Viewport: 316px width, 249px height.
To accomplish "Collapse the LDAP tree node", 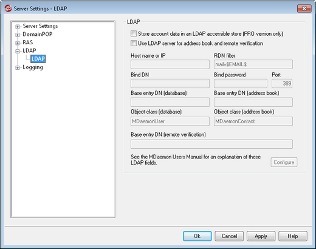I will click(x=18, y=51).
